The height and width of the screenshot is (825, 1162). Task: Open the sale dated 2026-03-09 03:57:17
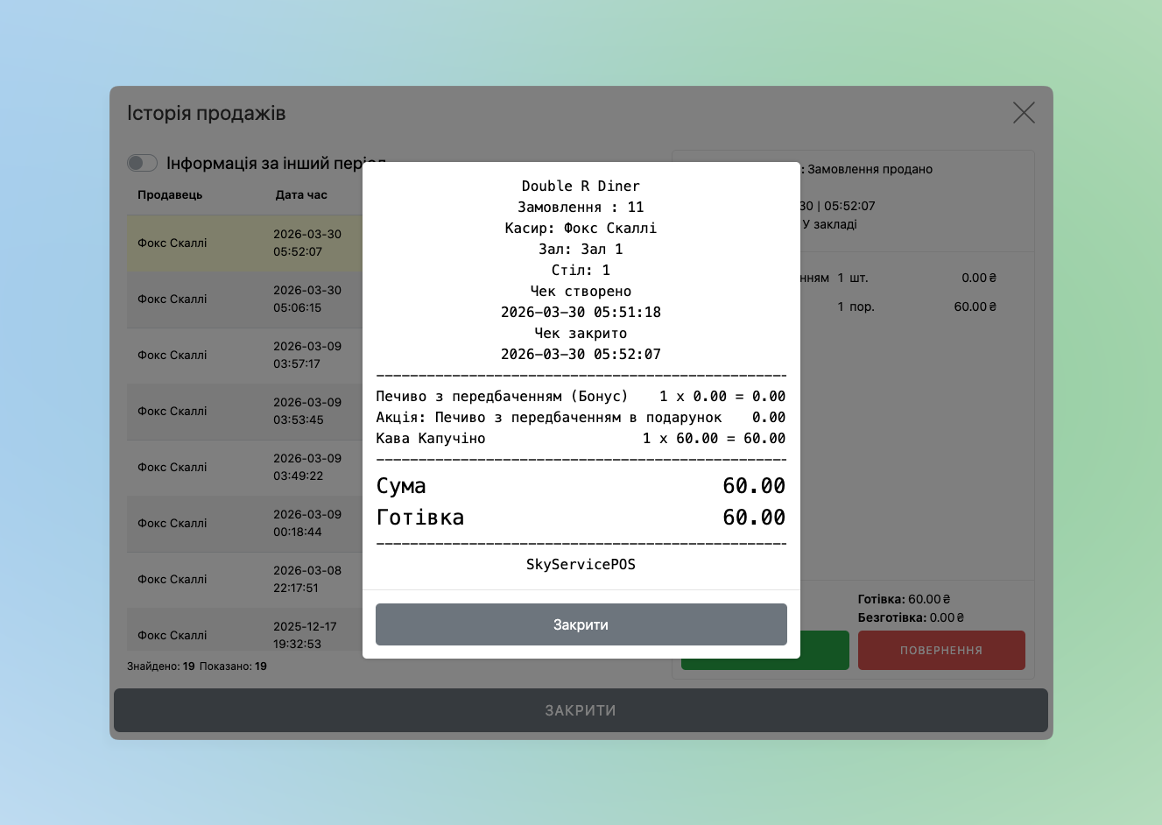(245, 356)
